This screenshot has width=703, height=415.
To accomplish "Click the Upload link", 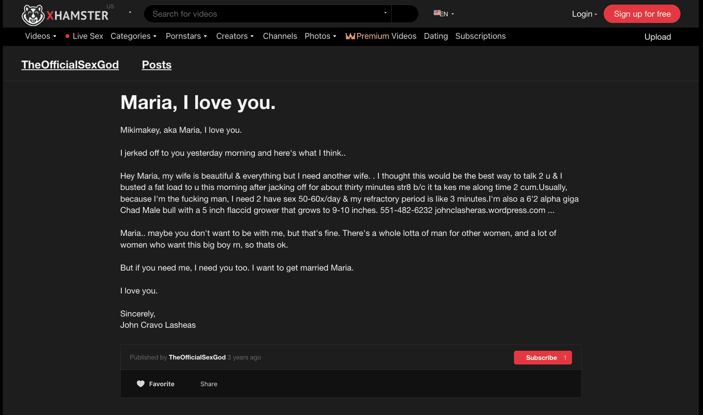I will [x=658, y=37].
